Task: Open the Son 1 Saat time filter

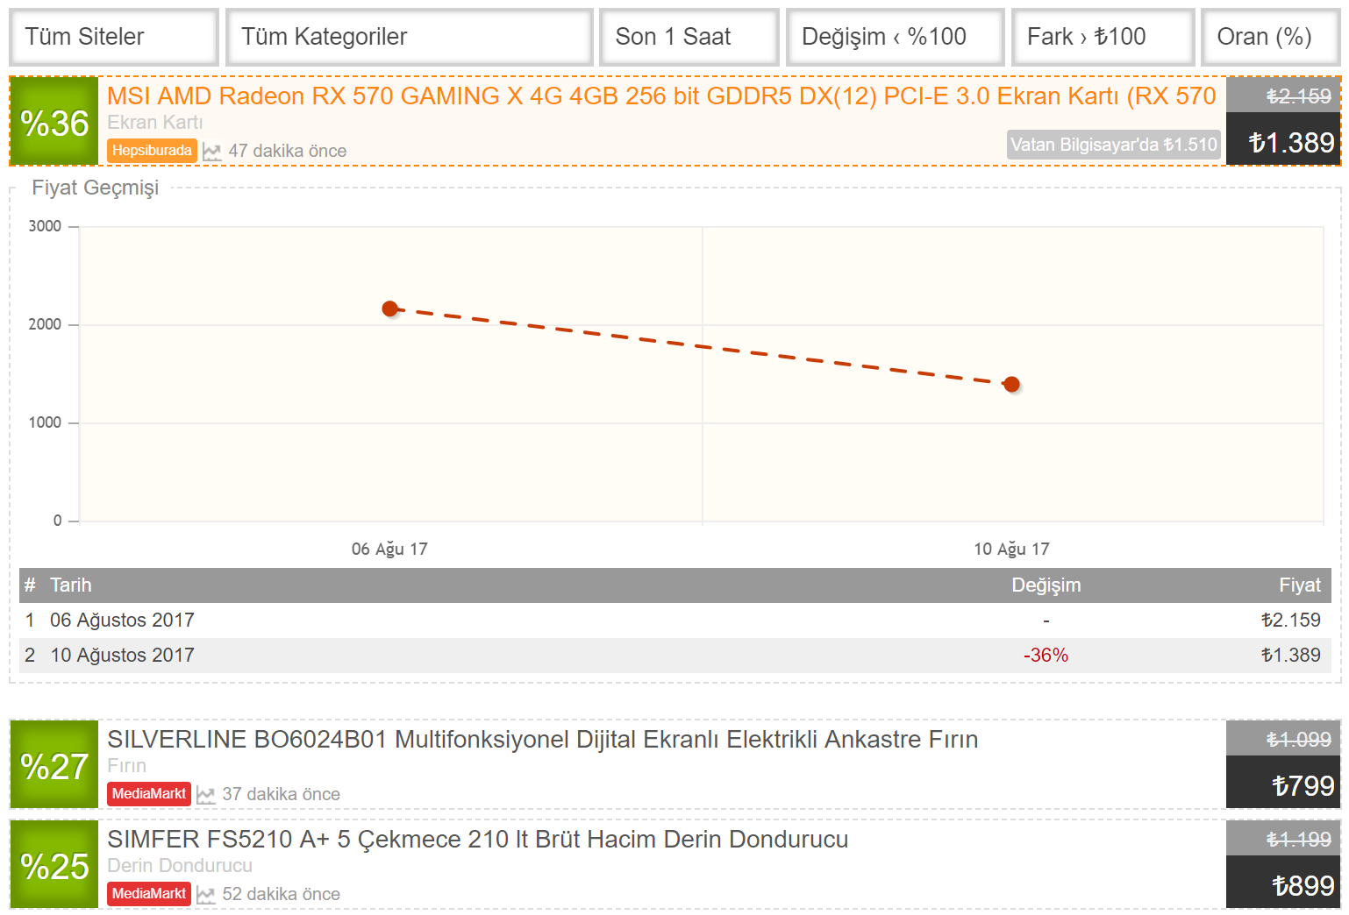Action: click(x=689, y=37)
